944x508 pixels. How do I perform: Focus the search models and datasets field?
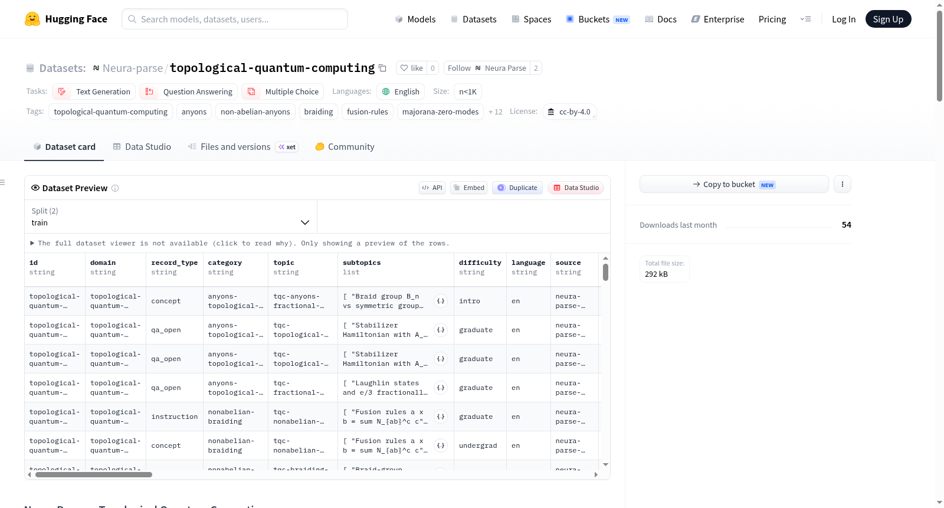pyautogui.click(x=235, y=19)
